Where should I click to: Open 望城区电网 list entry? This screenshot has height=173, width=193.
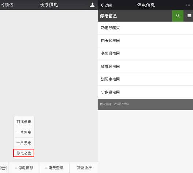pyautogui.click(x=145, y=66)
